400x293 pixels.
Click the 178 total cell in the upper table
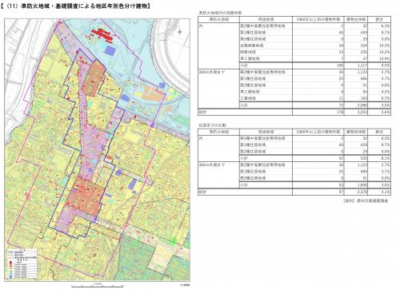(x=341, y=112)
